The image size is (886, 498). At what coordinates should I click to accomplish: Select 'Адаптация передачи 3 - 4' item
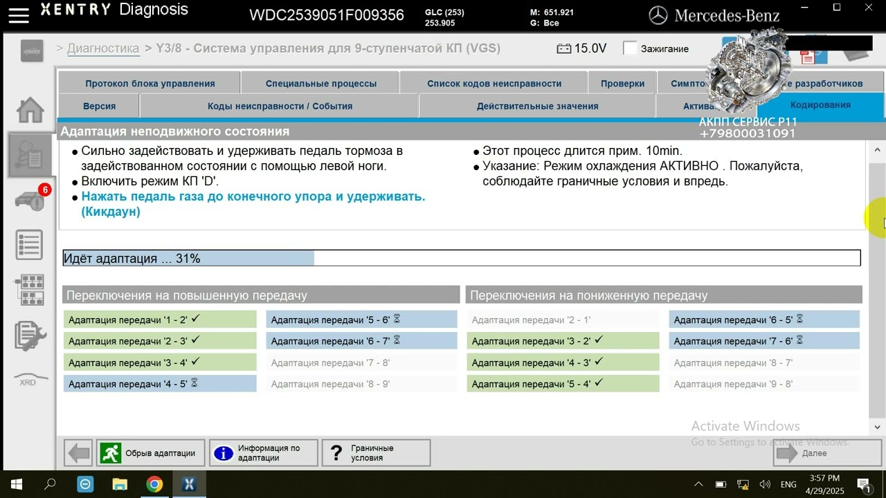(160, 362)
